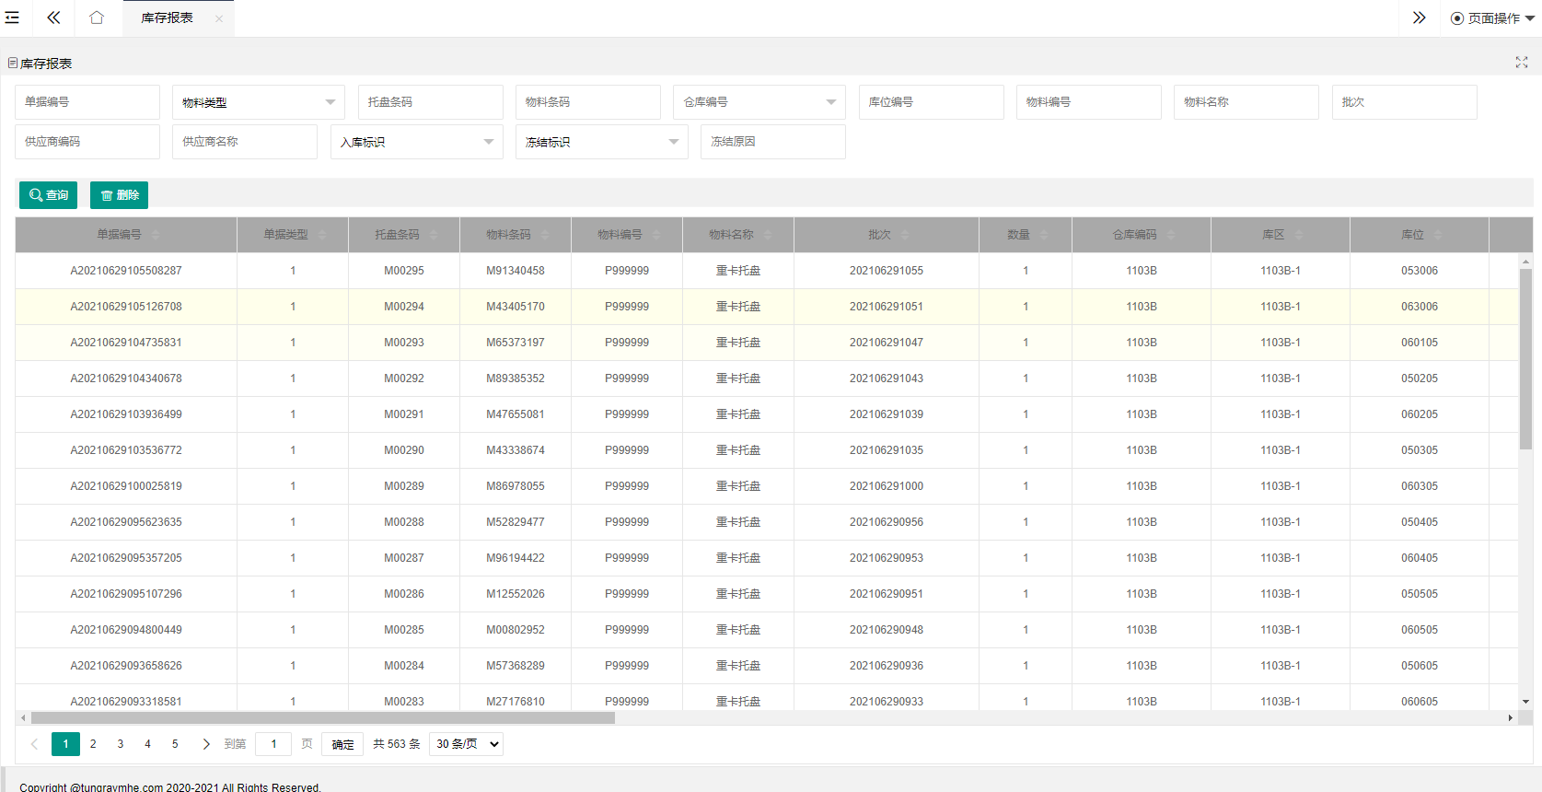The width and height of the screenshot is (1542, 792).
Task: Focus the 物料名称 filter input
Action: point(1246,102)
